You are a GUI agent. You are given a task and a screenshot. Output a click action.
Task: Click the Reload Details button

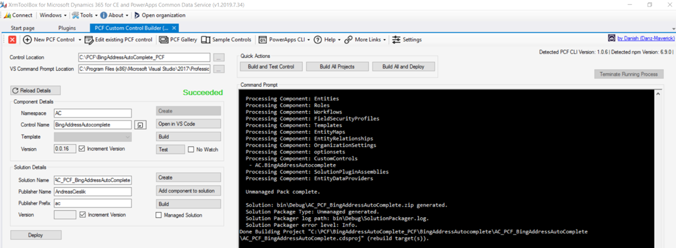36,91
